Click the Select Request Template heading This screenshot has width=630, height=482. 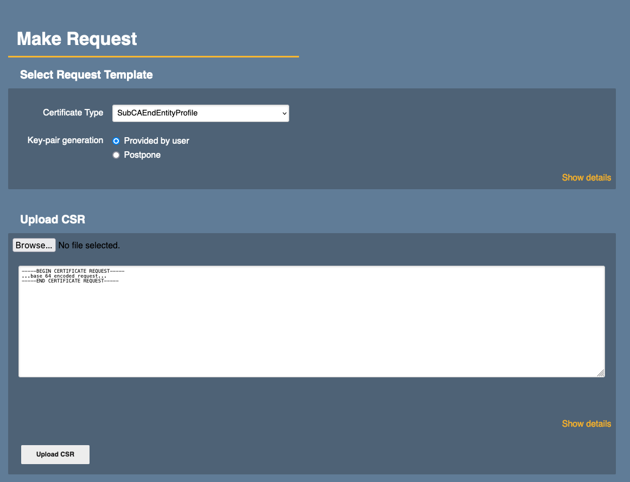(x=86, y=75)
